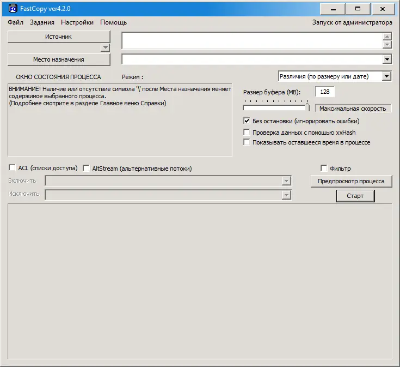Viewport: 400px width, 367px height.
Task: Click the speed slider track
Action: [276, 108]
